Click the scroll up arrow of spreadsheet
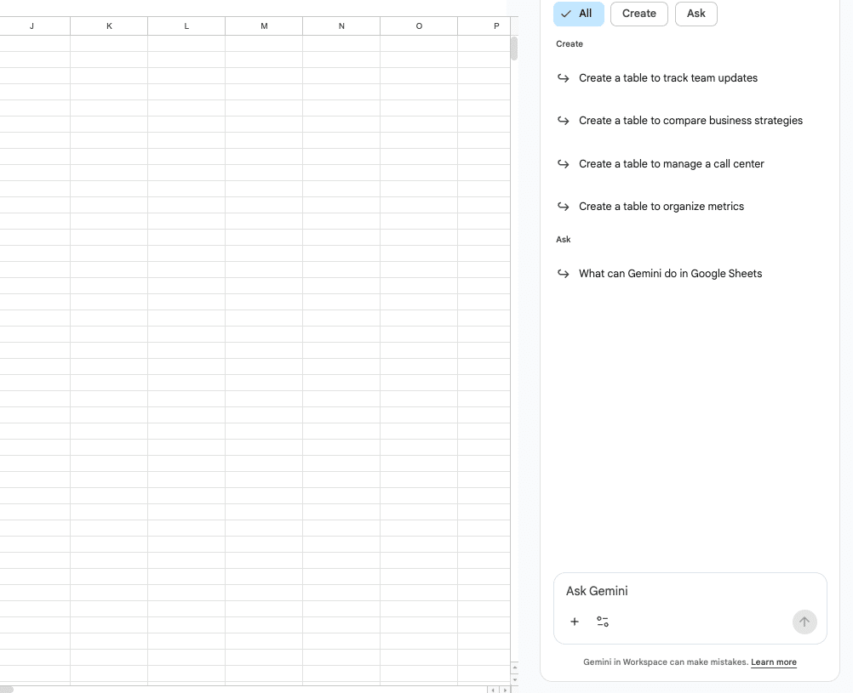Image resolution: width=853 pixels, height=693 pixels. (515, 667)
